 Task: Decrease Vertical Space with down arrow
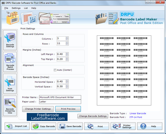[67, 87]
